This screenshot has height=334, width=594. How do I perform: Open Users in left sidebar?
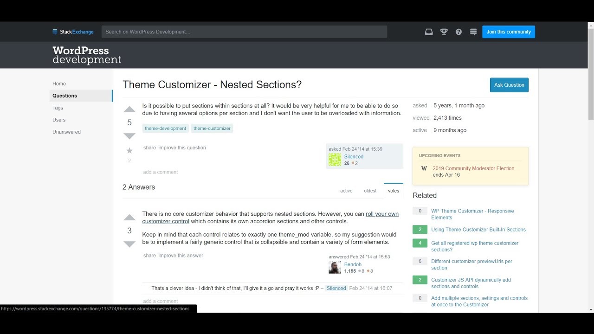click(59, 120)
